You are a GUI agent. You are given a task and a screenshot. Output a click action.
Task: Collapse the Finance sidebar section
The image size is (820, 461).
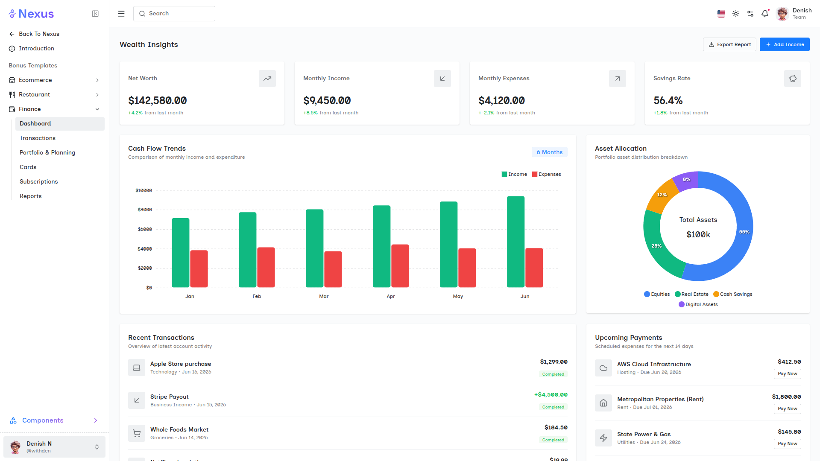tap(55, 109)
